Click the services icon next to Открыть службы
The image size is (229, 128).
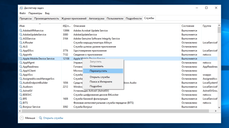(40, 118)
